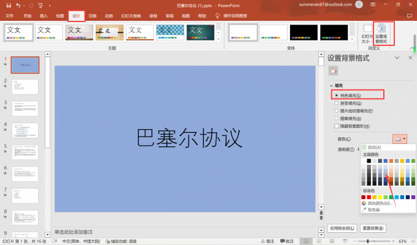
Task: Click the 重置背景 reset background button
Action: point(373,228)
